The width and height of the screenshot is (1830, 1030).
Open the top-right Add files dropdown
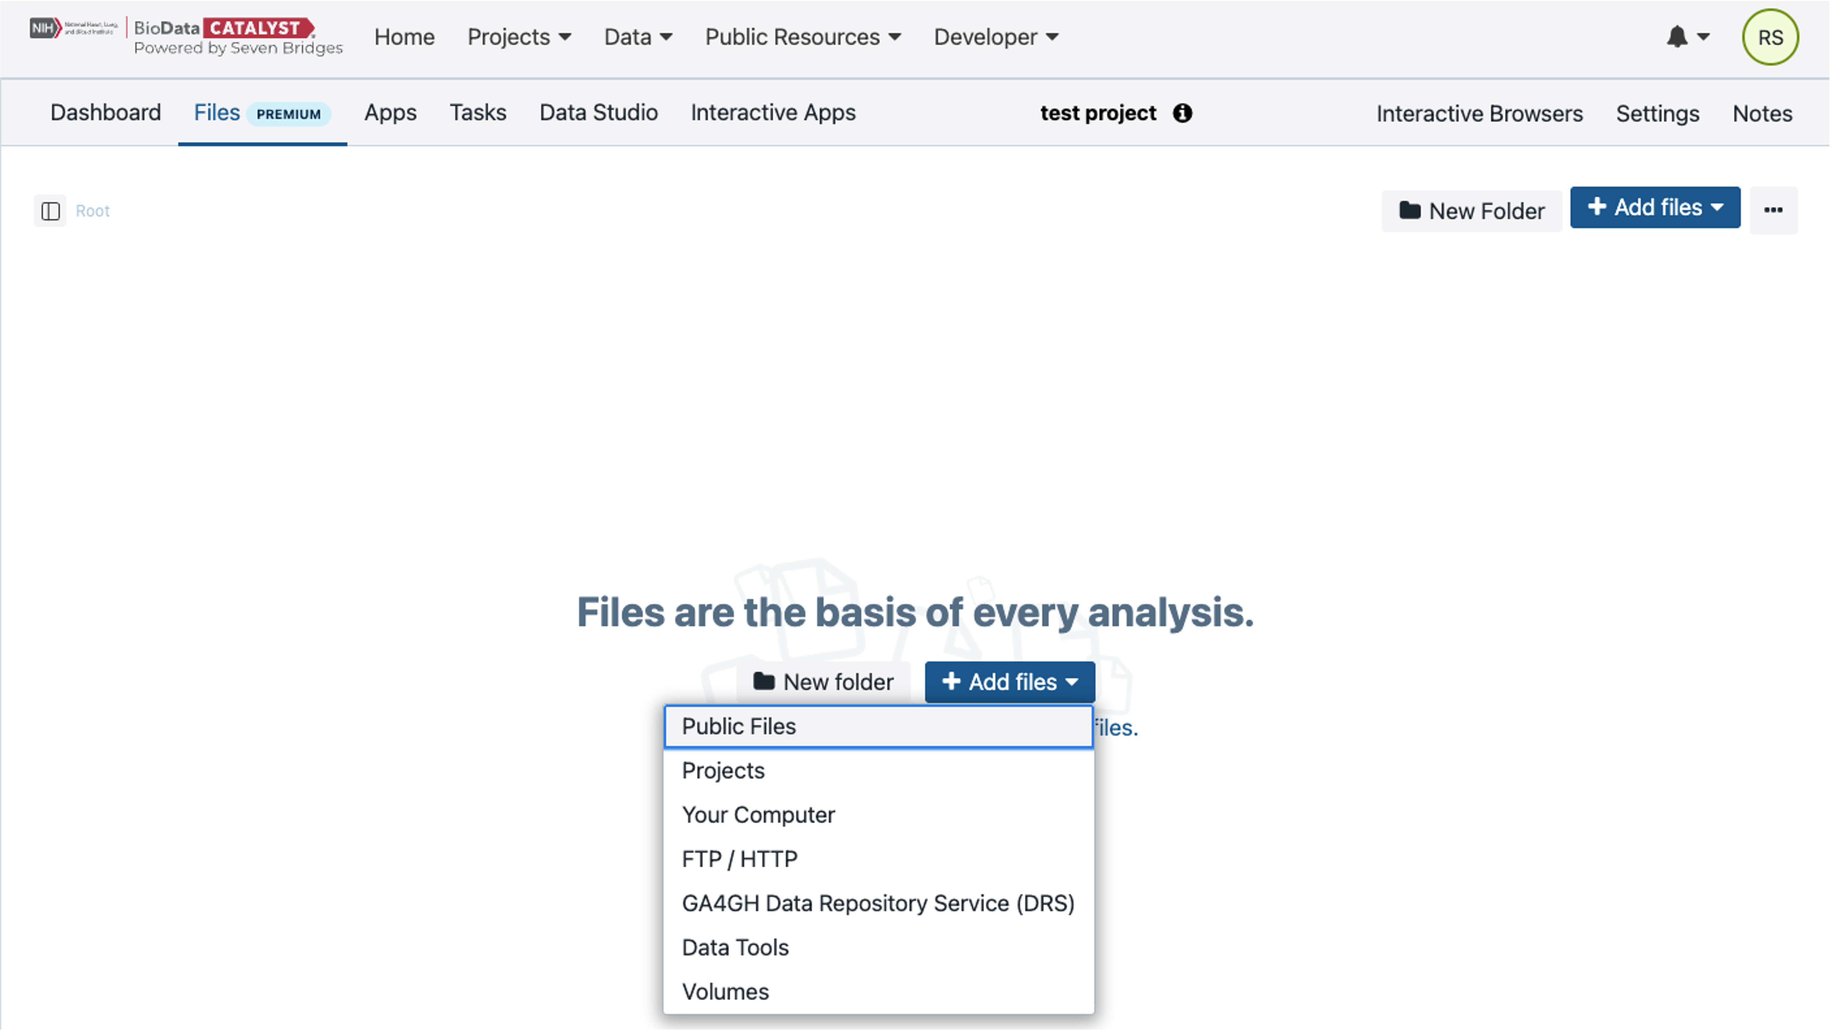tap(1655, 208)
